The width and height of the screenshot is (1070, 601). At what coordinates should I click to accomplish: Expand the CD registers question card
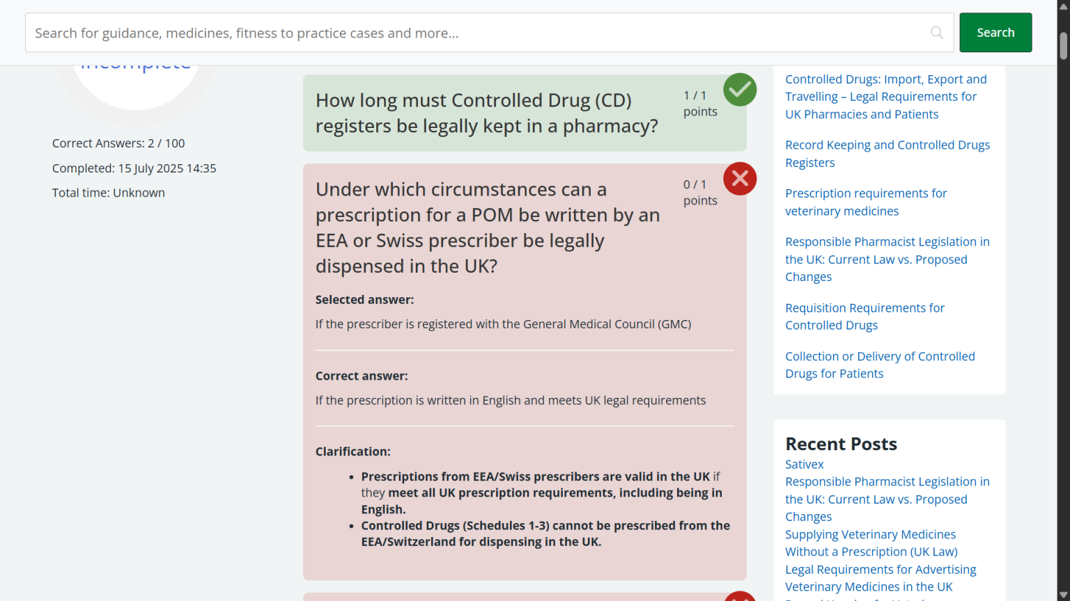pyautogui.click(x=486, y=113)
